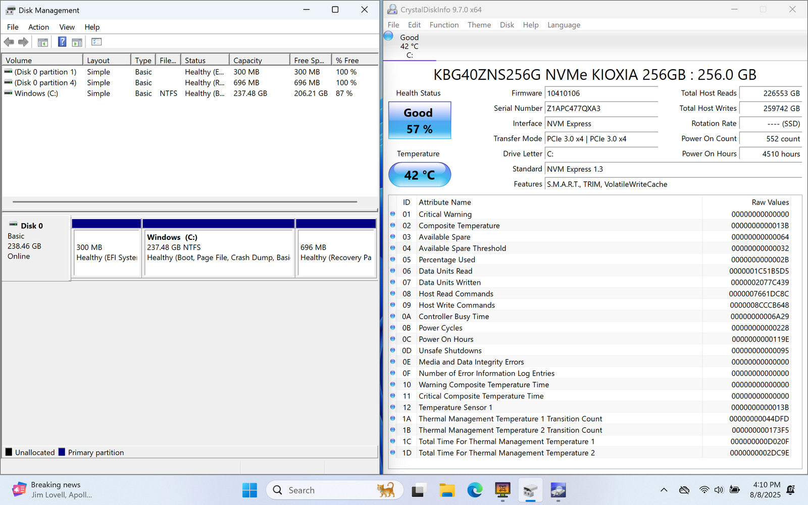The width and height of the screenshot is (808, 505).
Task: Click the 42 °C temperature button
Action: (x=419, y=175)
